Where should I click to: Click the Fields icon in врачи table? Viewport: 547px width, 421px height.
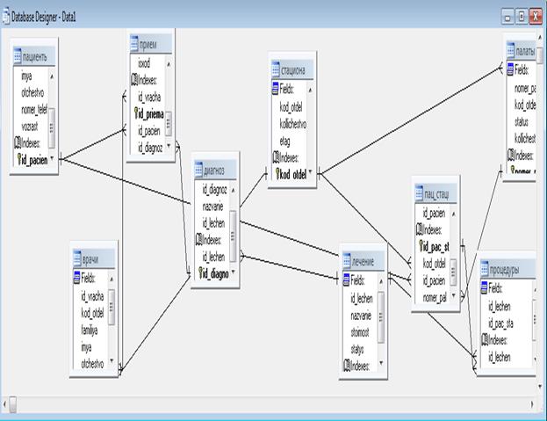[x=77, y=279]
